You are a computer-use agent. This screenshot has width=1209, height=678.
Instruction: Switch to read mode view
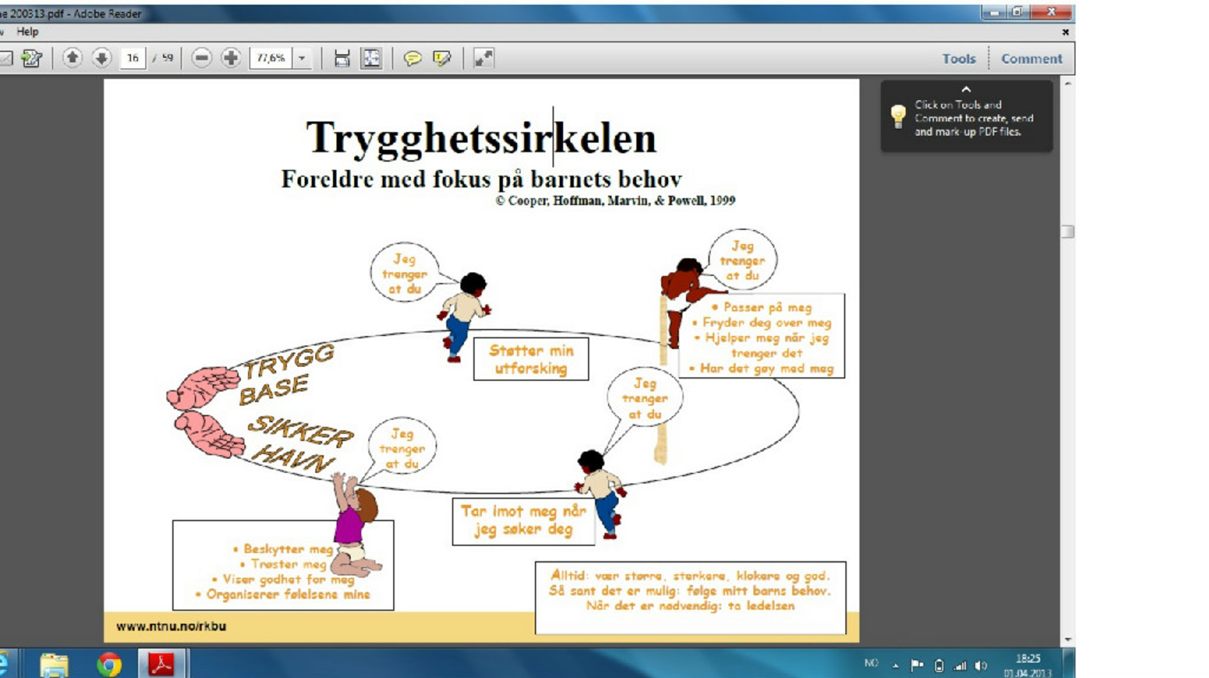click(x=483, y=58)
